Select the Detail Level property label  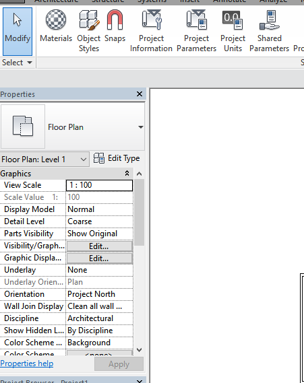(x=24, y=221)
